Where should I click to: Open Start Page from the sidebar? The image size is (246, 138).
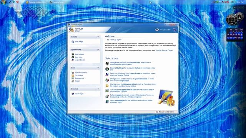[x=78, y=42]
